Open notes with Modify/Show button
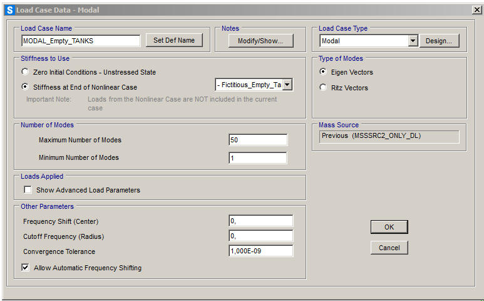484x301 pixels. pyautogui.click(x=260, y=41)
